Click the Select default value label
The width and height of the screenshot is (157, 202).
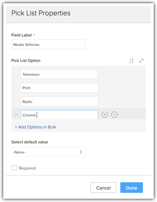pos(30,142)
